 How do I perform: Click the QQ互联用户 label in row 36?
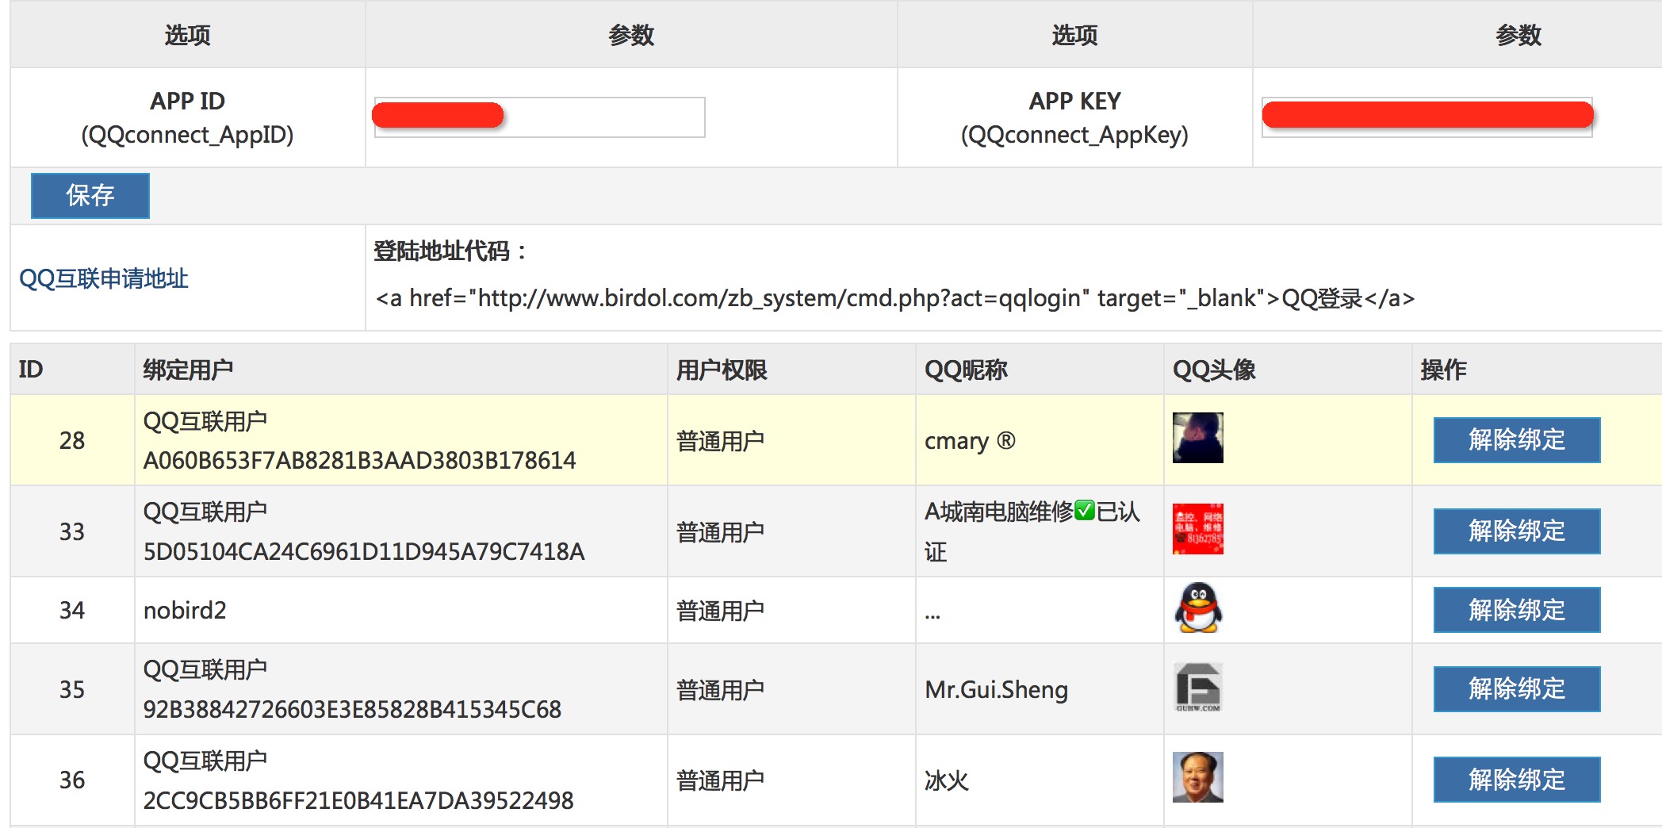205,761
